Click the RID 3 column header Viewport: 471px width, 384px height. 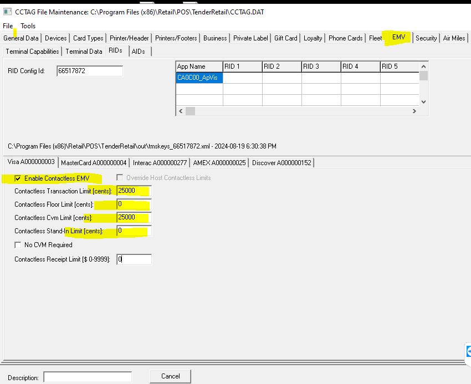pyautogui.click(x=321, y=66)
